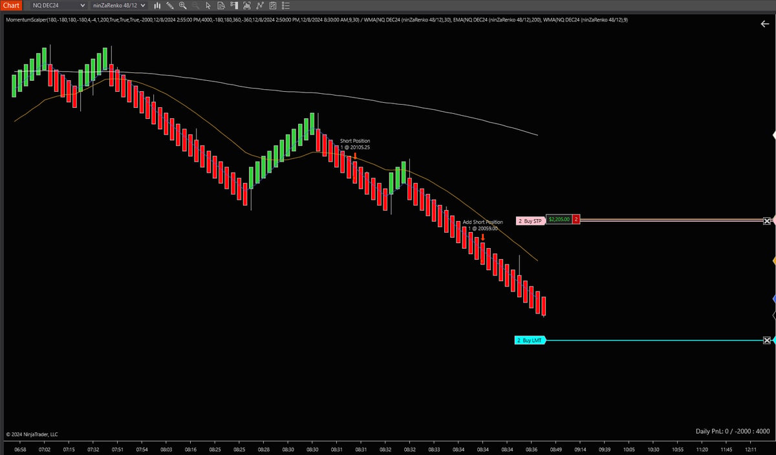The image size is (776, 455).
Task: Toggle the Chart Trader icon
Action: 233,5
